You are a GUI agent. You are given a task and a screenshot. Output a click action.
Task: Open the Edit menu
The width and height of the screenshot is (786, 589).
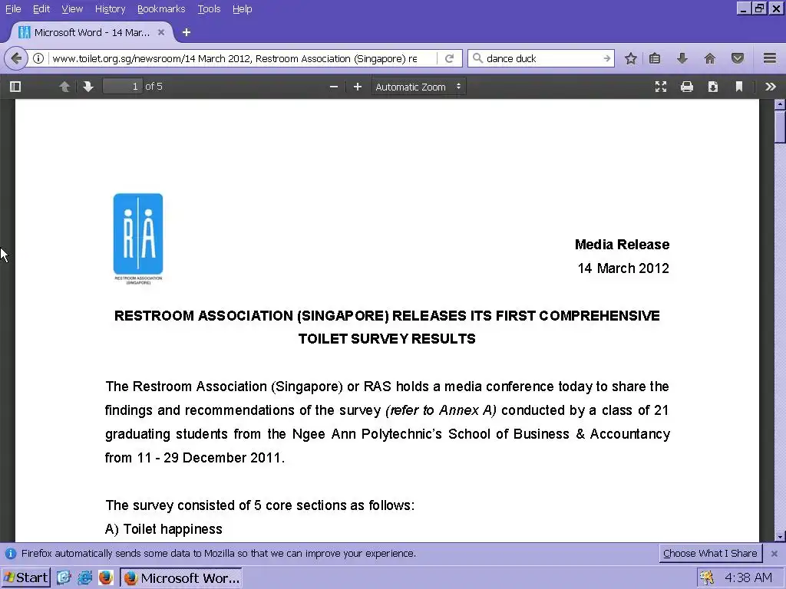(x=41, y=9)
